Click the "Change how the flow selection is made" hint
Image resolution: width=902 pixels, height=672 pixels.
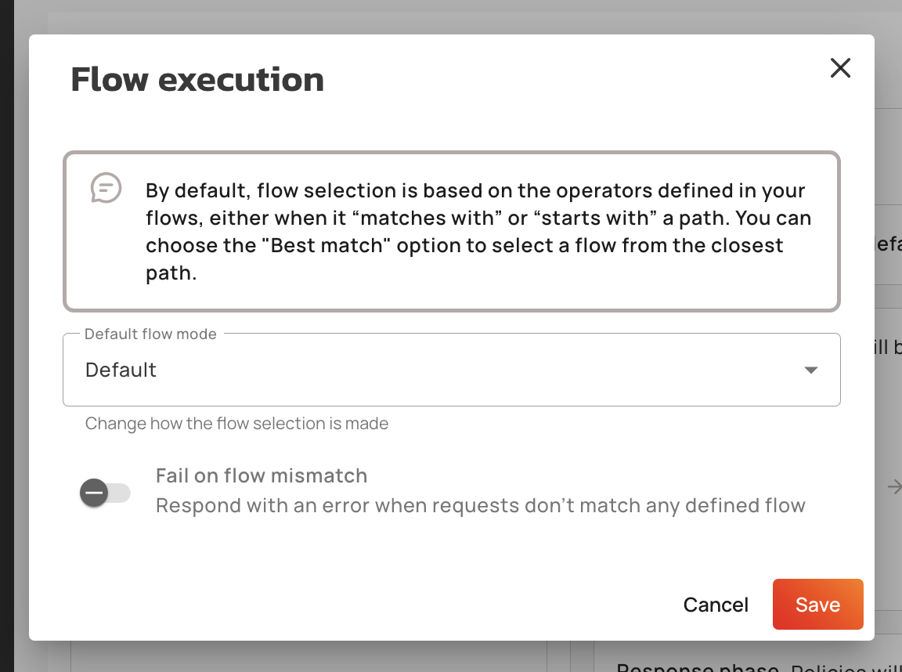pyautogui.click(x=236, y=424)
